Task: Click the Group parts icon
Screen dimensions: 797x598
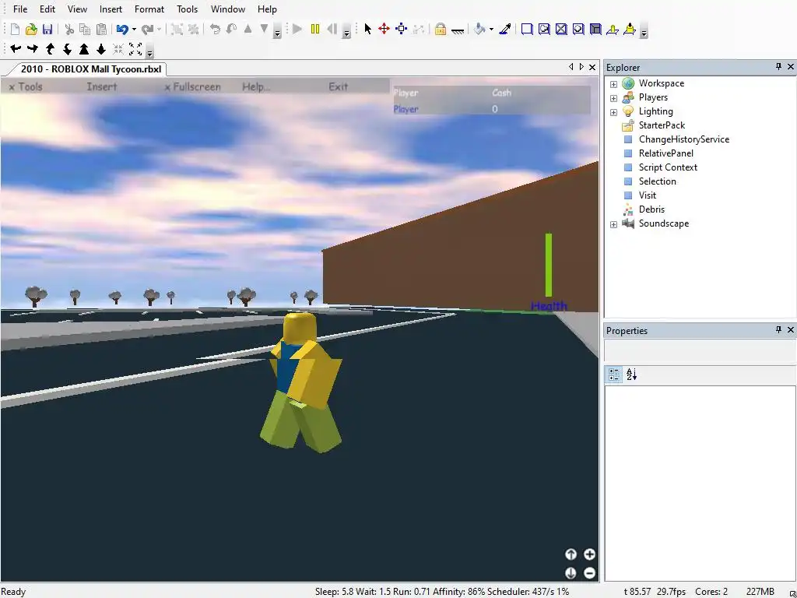Action: [x=177, y=30]
